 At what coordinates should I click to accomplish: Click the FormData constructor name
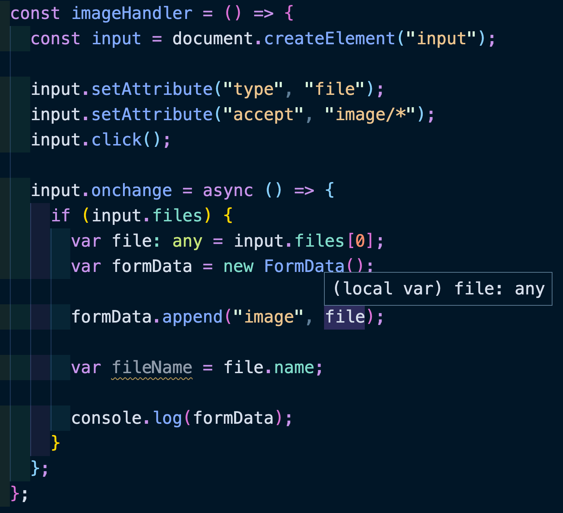304,266
